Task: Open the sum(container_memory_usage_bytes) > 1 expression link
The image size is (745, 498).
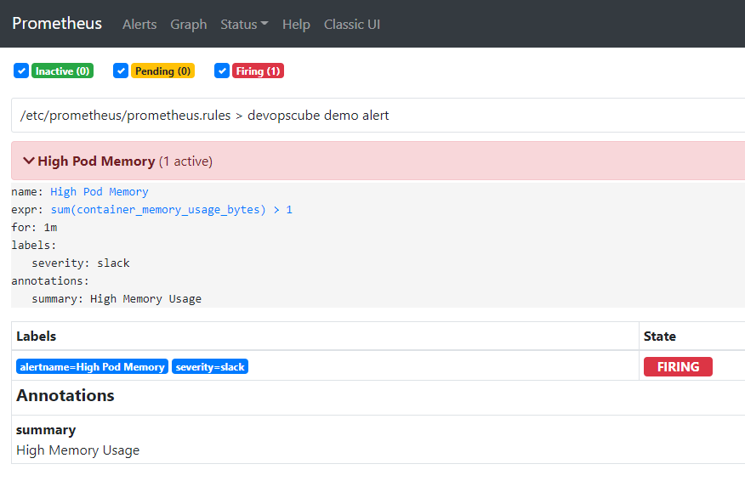Action: (172, 210)
